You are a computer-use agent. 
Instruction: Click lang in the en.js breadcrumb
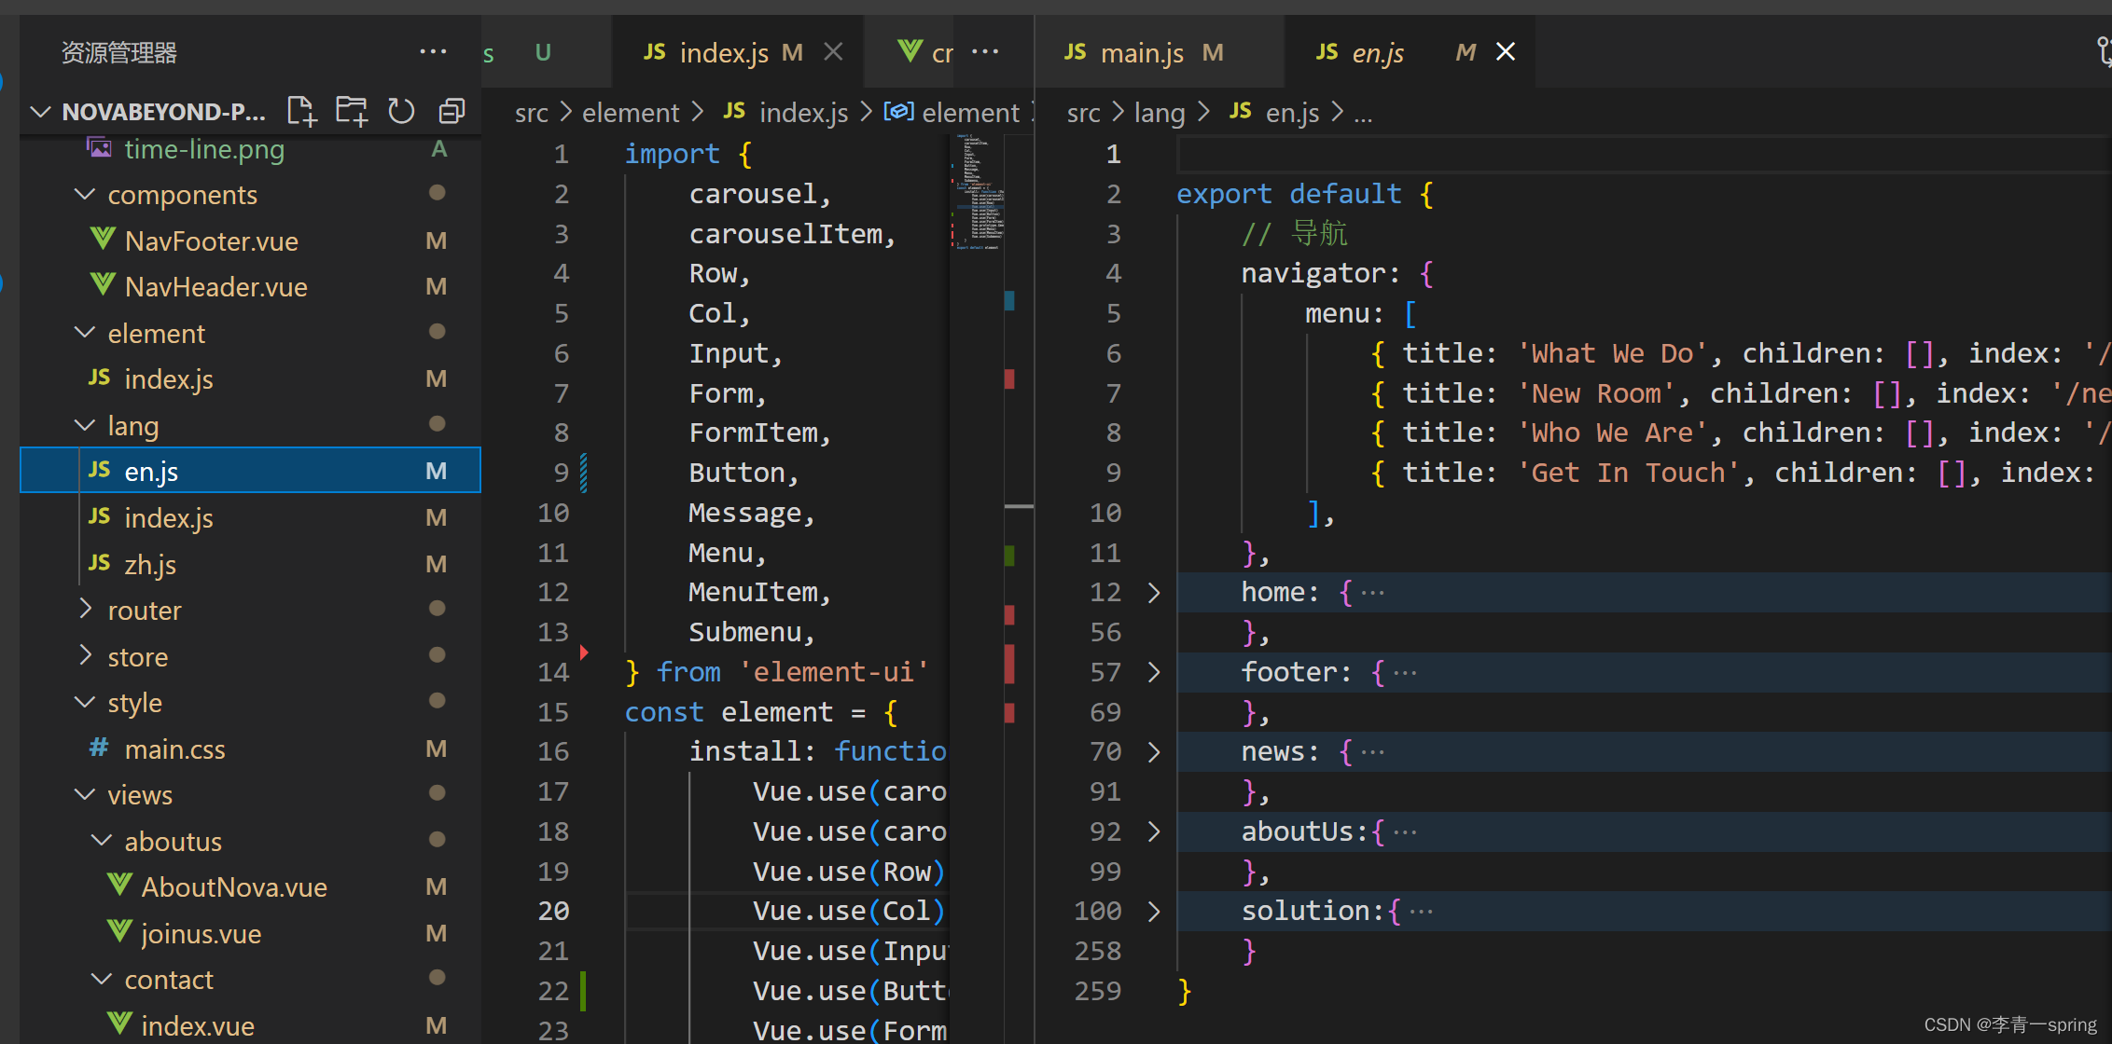click(1159, 113)
